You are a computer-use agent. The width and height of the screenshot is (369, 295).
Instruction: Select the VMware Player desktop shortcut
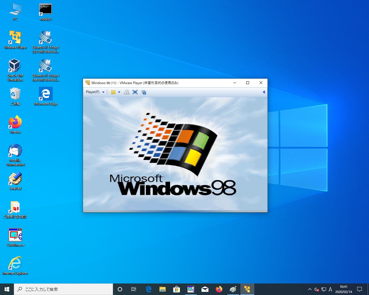[15, 40]
